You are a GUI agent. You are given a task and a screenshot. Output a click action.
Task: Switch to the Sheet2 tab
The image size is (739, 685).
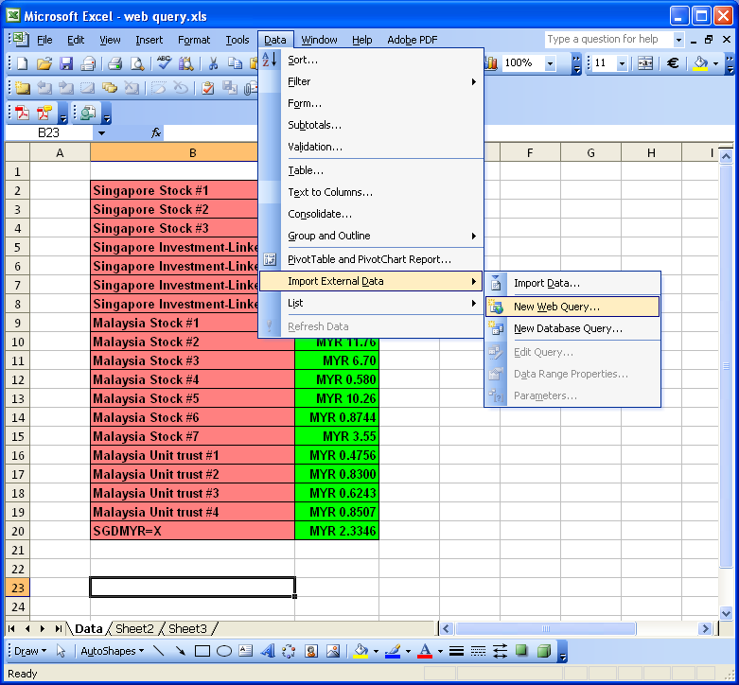(x=134, y=628)
